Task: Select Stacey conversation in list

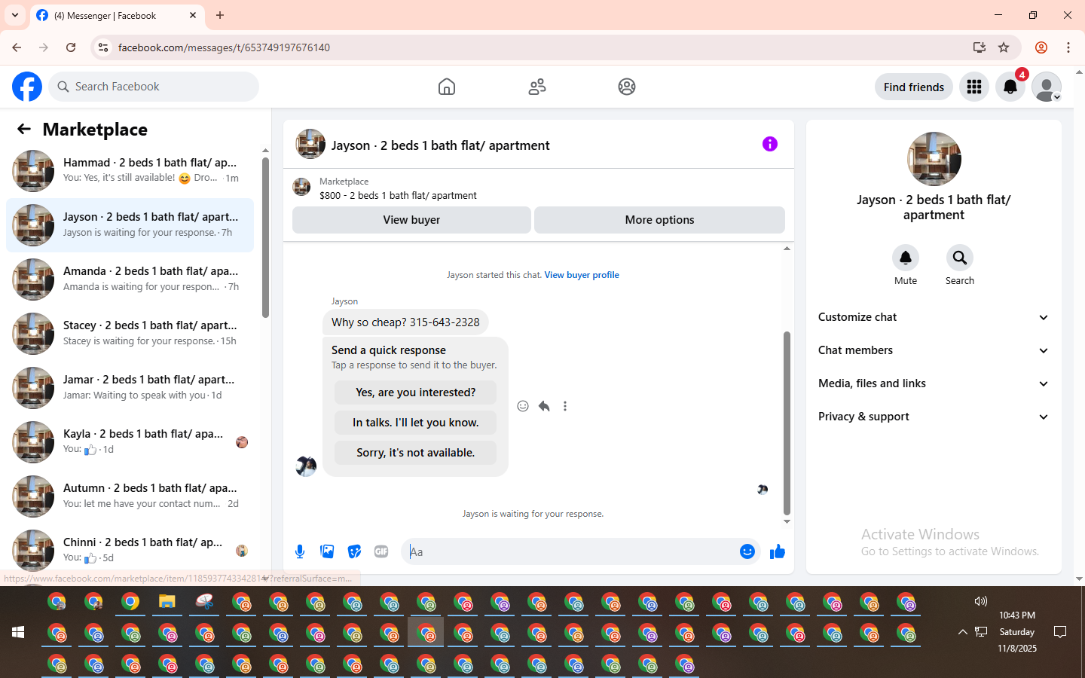Action: click(x=130, y=334)
